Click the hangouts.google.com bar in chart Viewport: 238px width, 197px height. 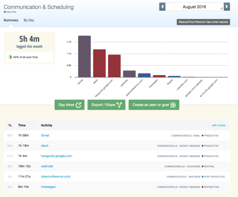(114, 66)
